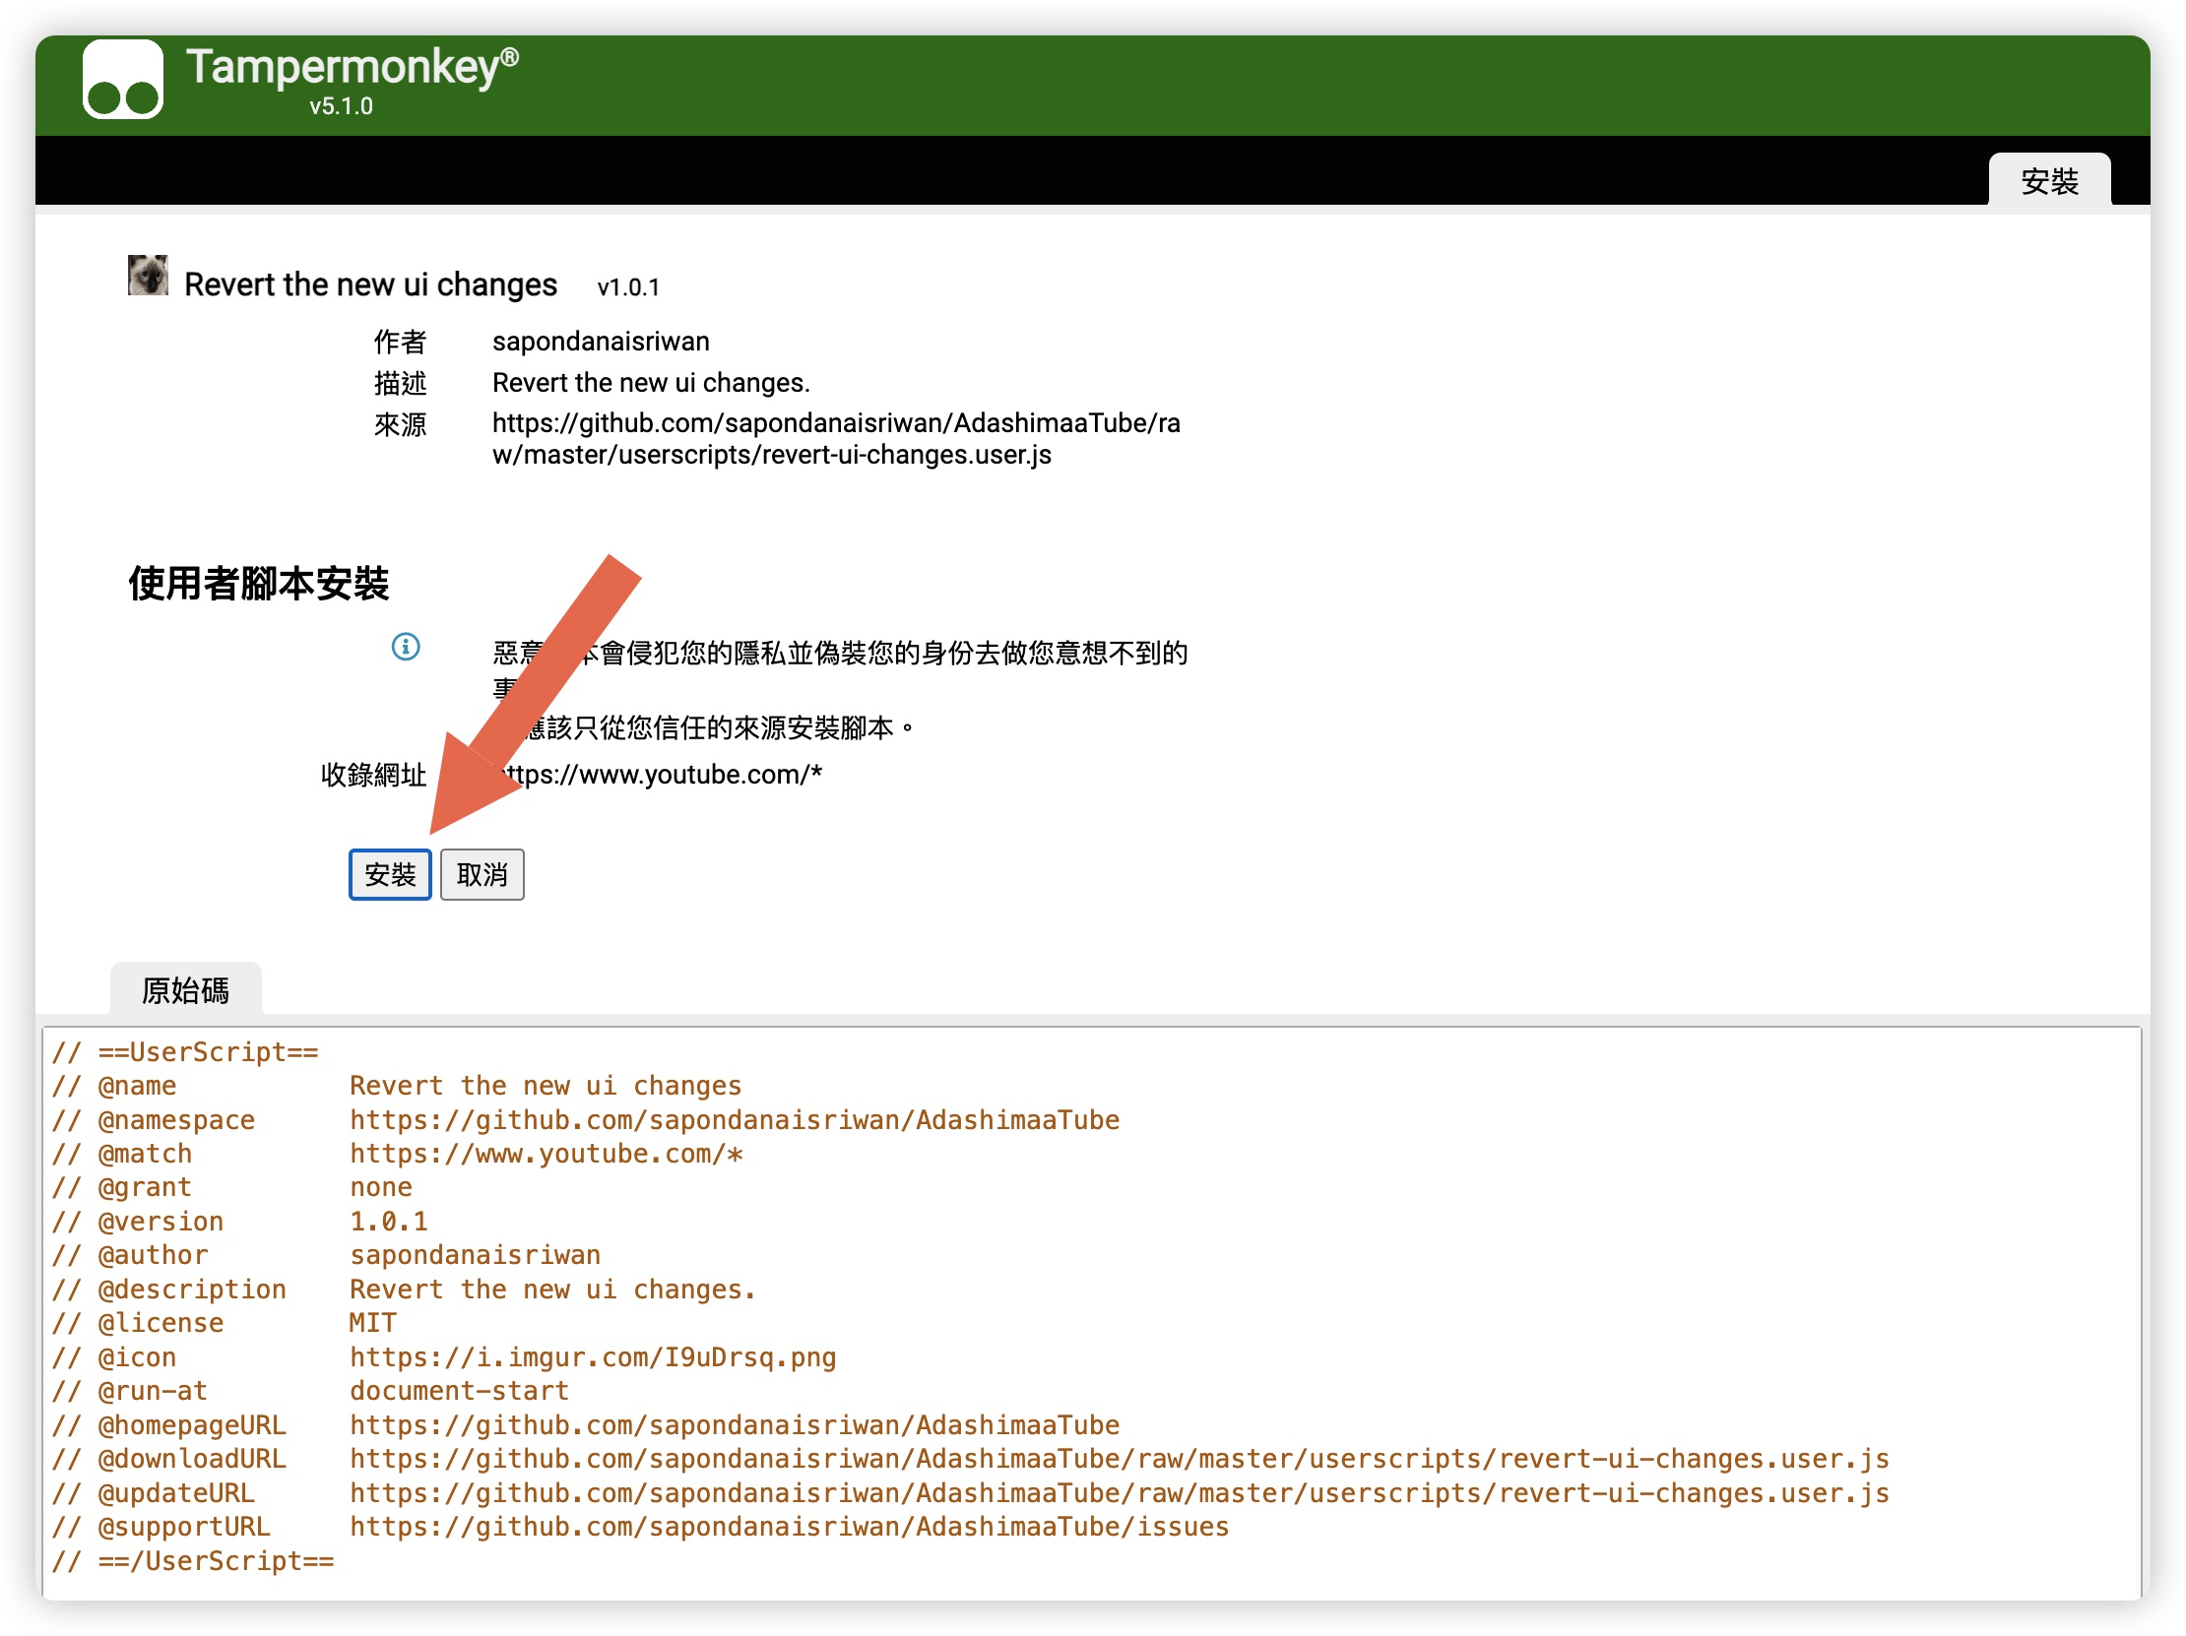The width and height of the screenshot is (2186, 1636).
Task: Switch to the 原始碼 tab
Action: tap(186, 989)
